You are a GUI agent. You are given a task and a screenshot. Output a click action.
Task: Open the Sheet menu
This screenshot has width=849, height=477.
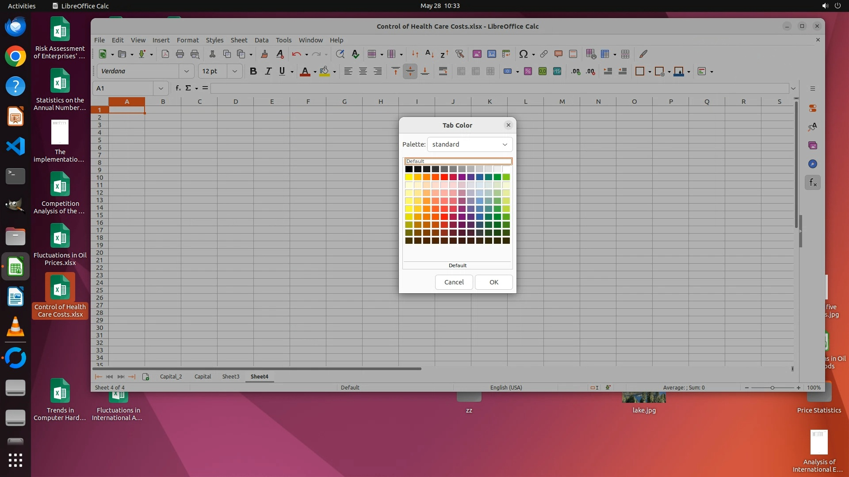coord(239,40)
